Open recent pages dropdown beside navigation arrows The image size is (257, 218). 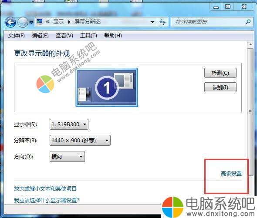pos(31,22)
